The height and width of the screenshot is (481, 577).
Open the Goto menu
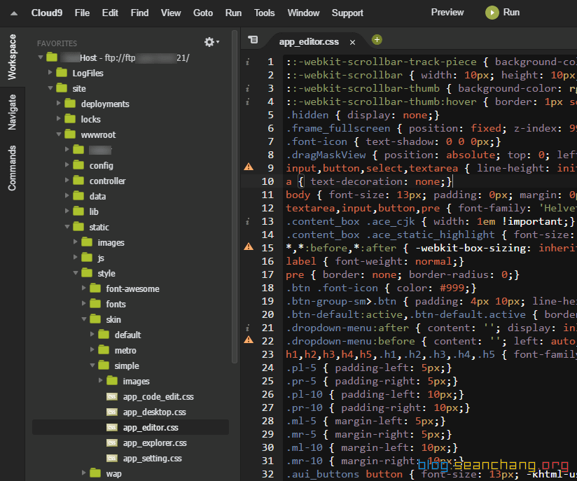[x=203, y=13]
